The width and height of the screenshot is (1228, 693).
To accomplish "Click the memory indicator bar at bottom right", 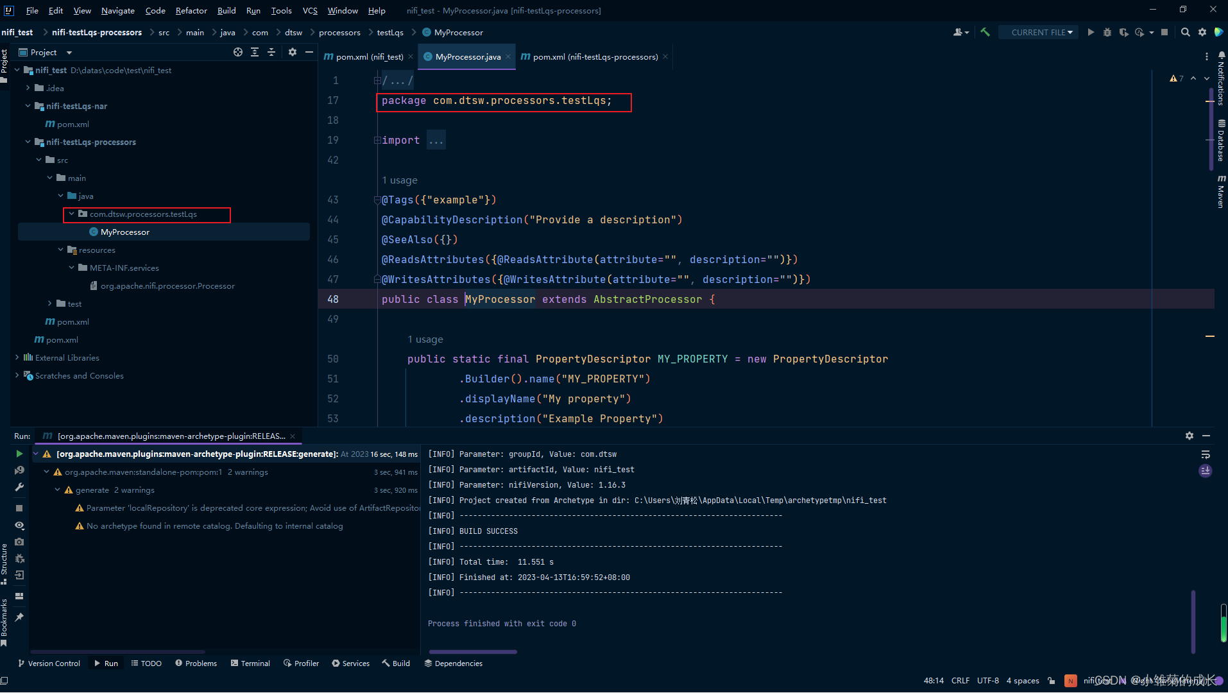I will pos(1224,622).
